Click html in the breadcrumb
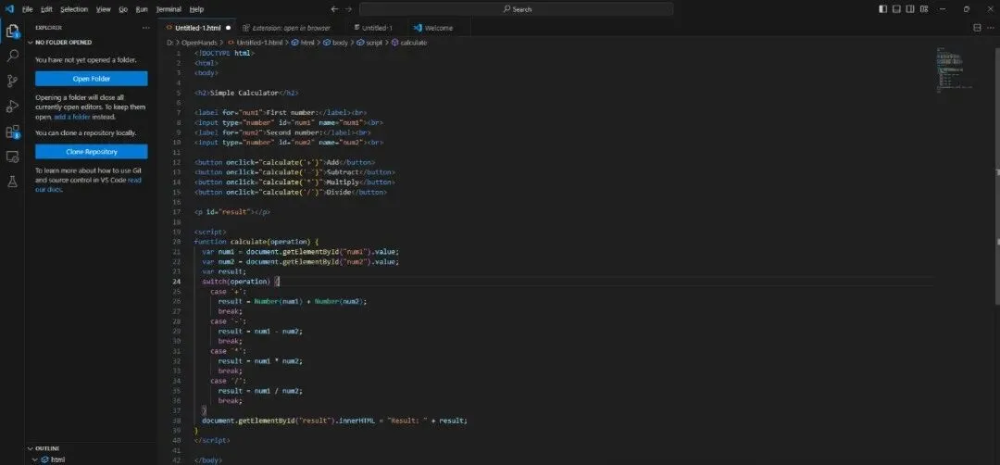This screenshot has height=465, width=1000. click(307, 43)
